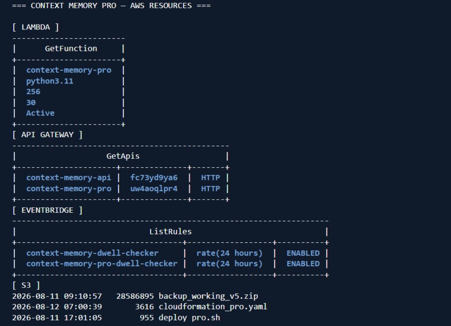Click the python3.11 runtime value
Image resolution: width=451 pixels, height=326 pixels.
click(50, 81)
